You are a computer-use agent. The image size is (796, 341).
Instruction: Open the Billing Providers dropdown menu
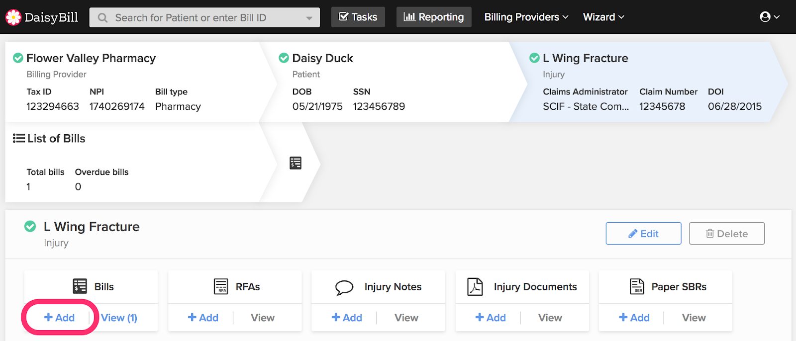(526, 17)
